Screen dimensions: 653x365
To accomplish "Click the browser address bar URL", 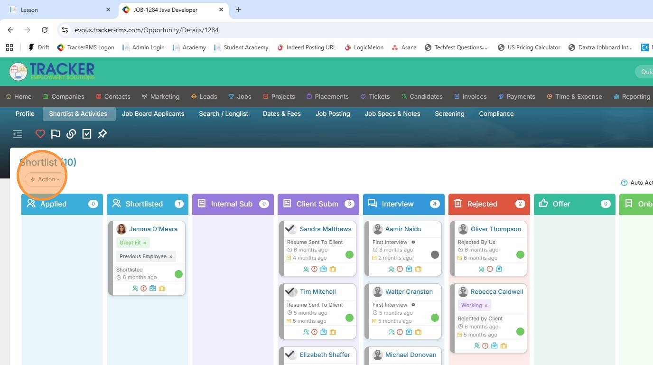I will pyautogui.click(x=147, y=30).
